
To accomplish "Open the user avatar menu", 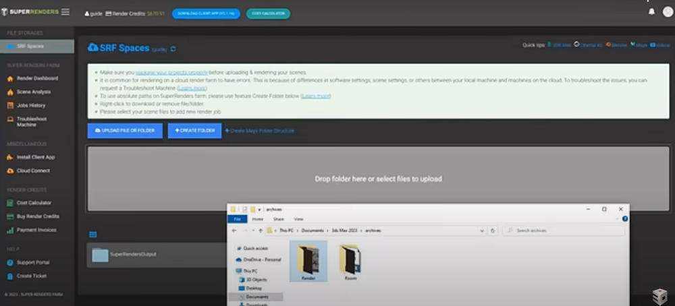I will coord(668,11).
